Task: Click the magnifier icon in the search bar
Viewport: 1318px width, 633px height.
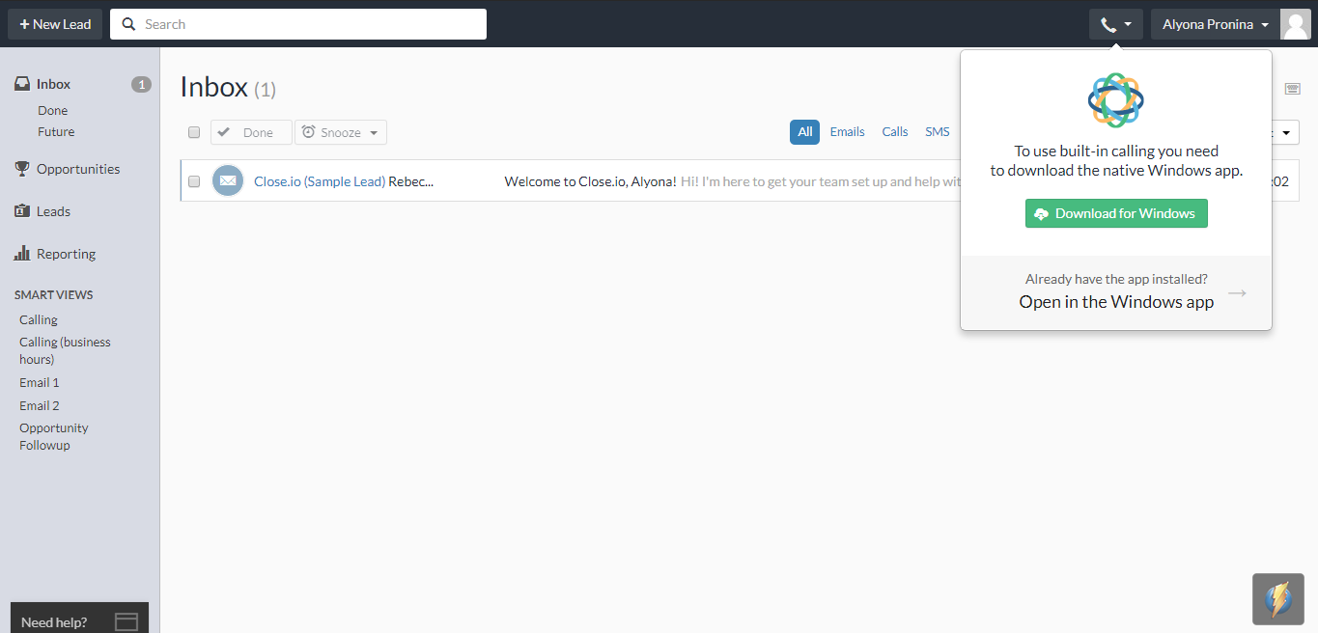Action: tap(128, 23)
